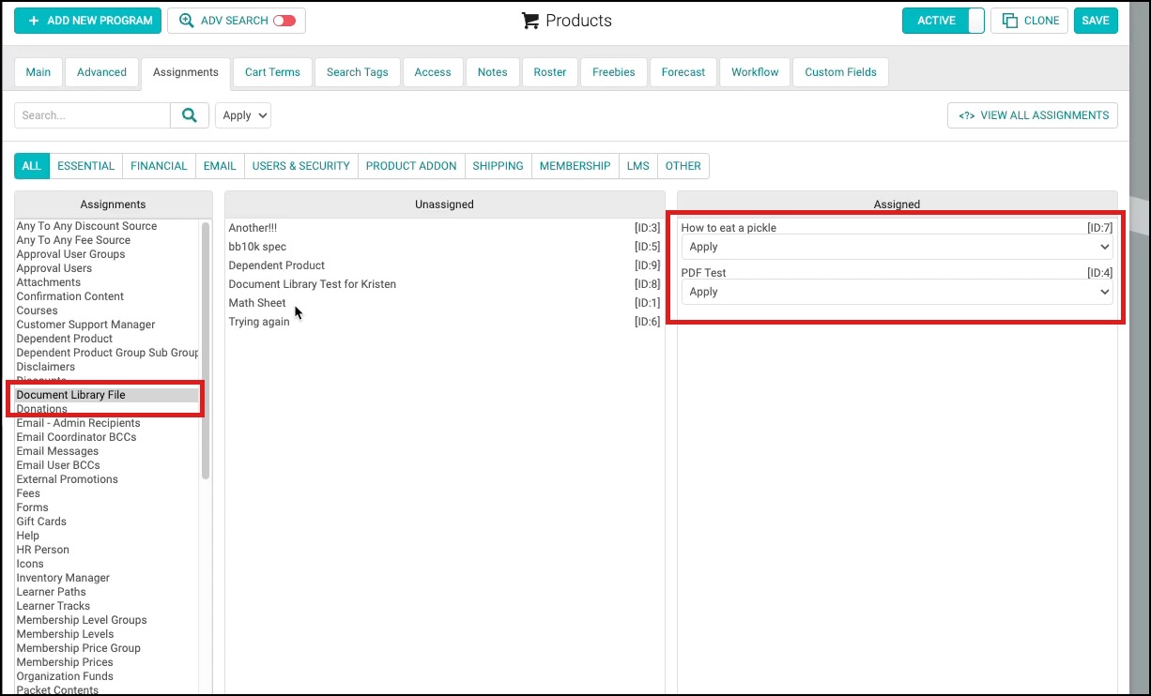This screenshot has height=696, width=1151.
Task: Select Approval User Groups assignment
Action: [x=70, y=254]
